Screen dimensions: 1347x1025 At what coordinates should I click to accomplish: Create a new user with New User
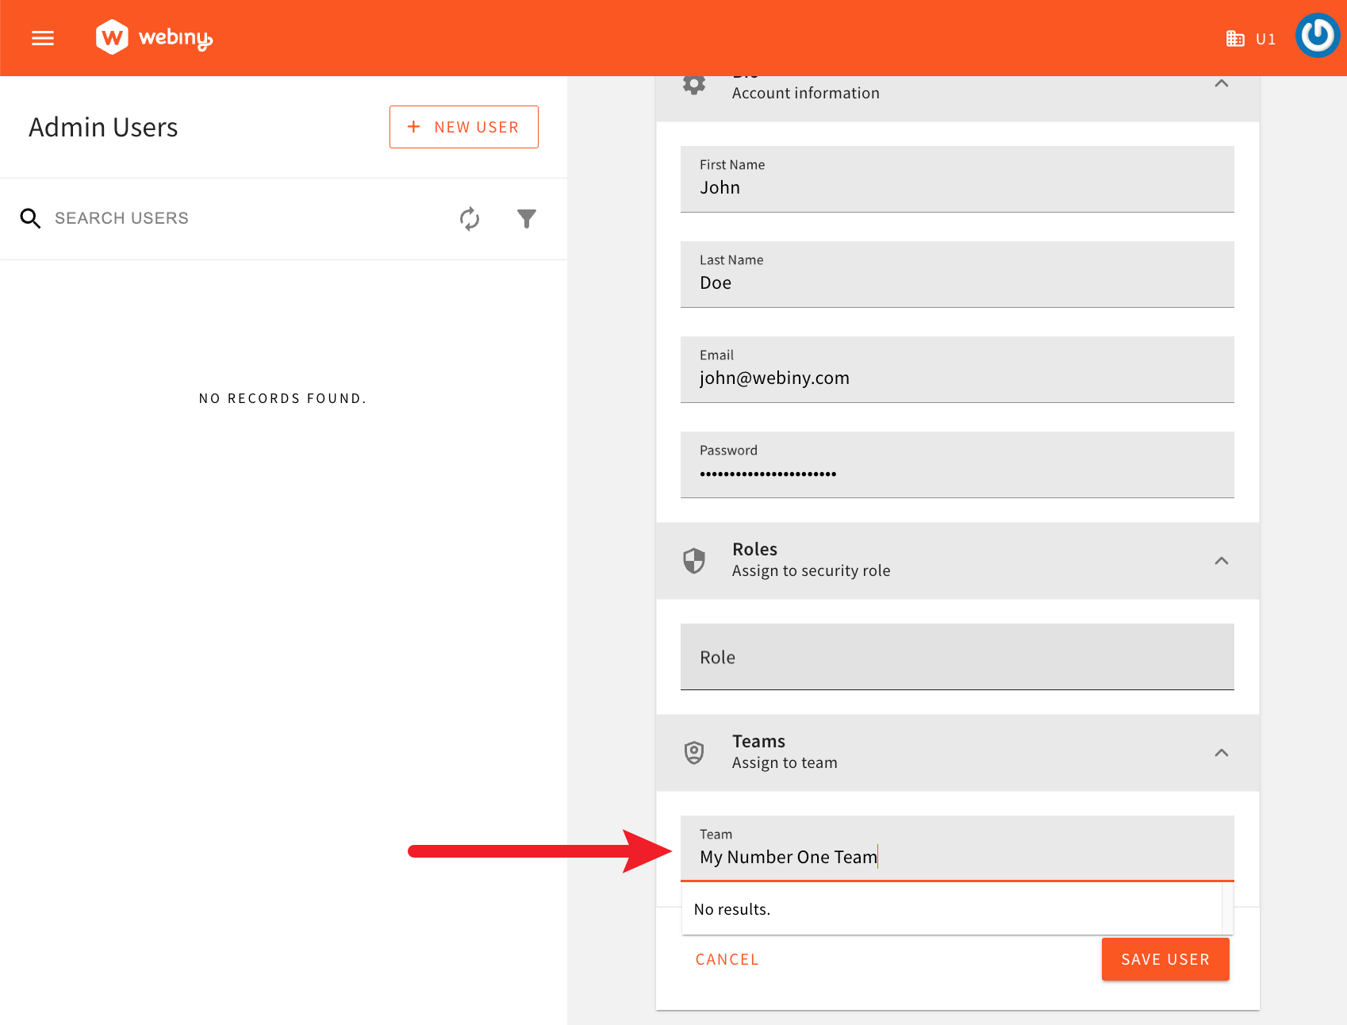click(463, 127)
